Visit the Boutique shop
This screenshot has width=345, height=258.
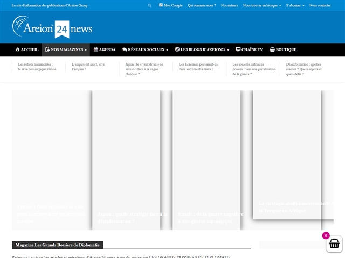coord(283,49)
